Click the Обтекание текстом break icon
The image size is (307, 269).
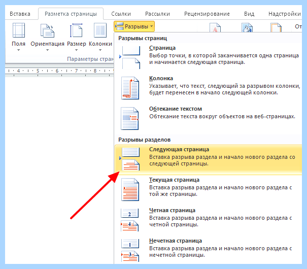pyautogui.click(x=129, y=118)
